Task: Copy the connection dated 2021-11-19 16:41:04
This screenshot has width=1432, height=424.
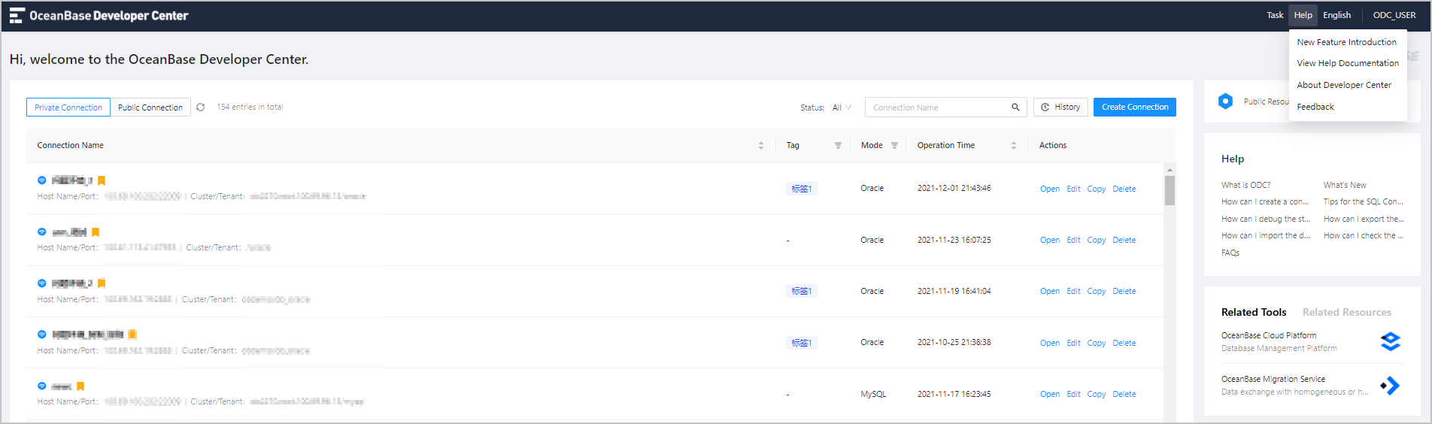Action: pos(1097,291)
